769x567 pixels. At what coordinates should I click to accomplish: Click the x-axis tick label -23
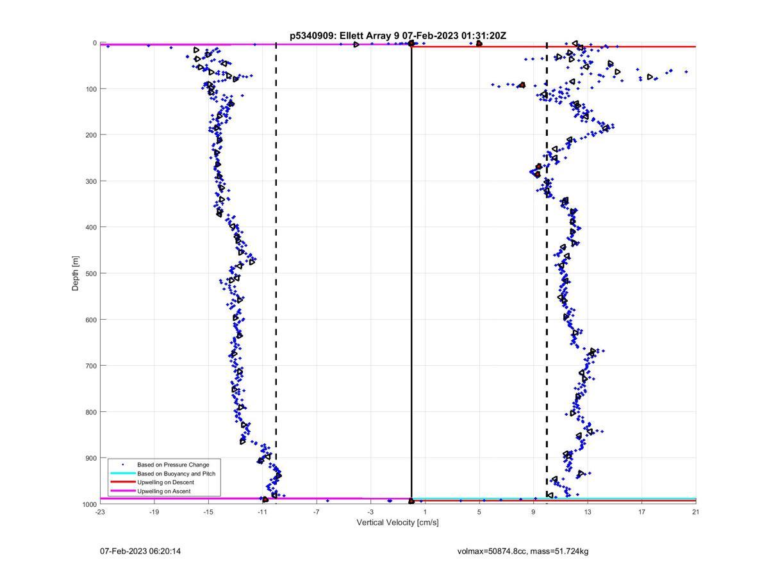tap(100, 512)
